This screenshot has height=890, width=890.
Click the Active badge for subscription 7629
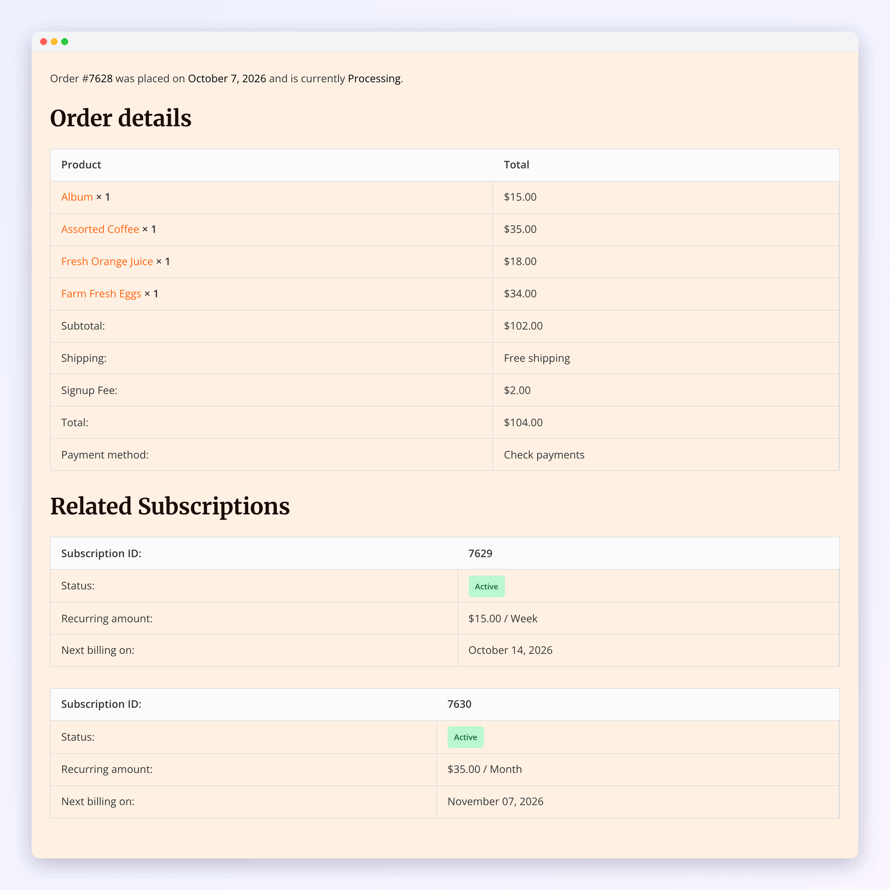click(486, 586)
